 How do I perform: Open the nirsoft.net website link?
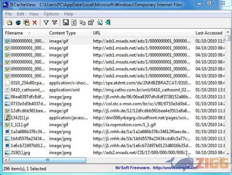[175, 168]
